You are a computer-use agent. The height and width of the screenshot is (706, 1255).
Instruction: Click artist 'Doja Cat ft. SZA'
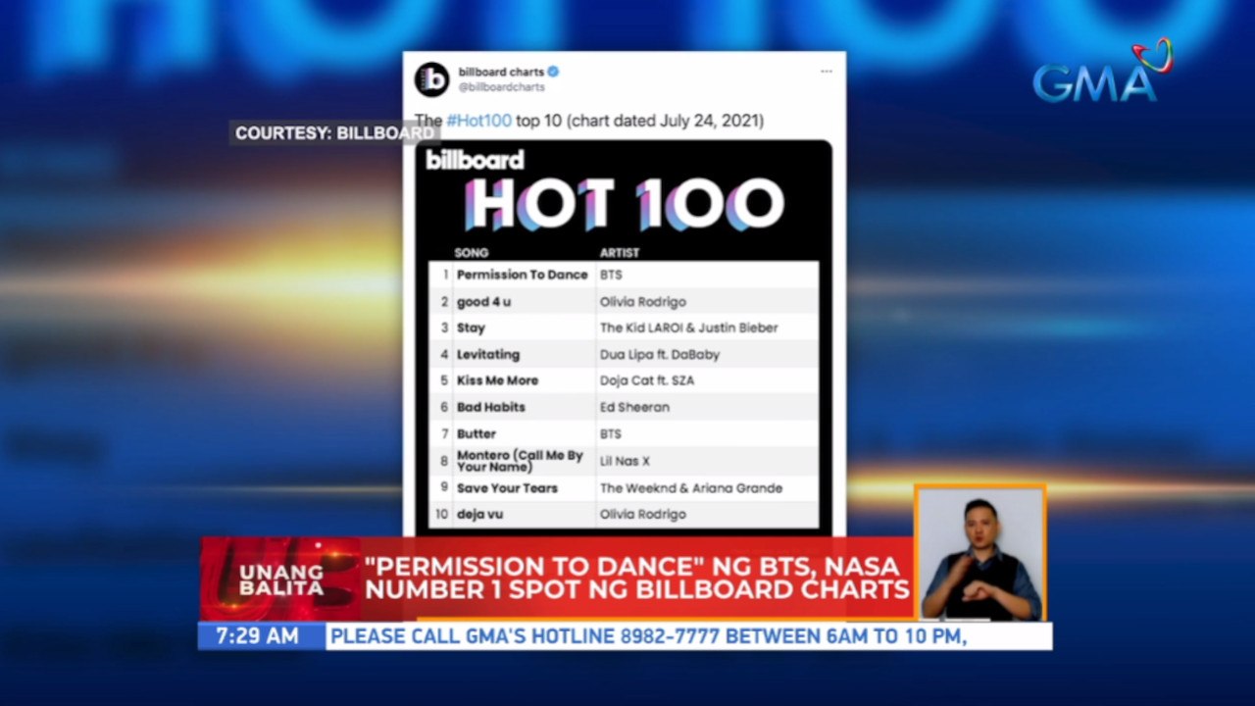click(647, 380)
